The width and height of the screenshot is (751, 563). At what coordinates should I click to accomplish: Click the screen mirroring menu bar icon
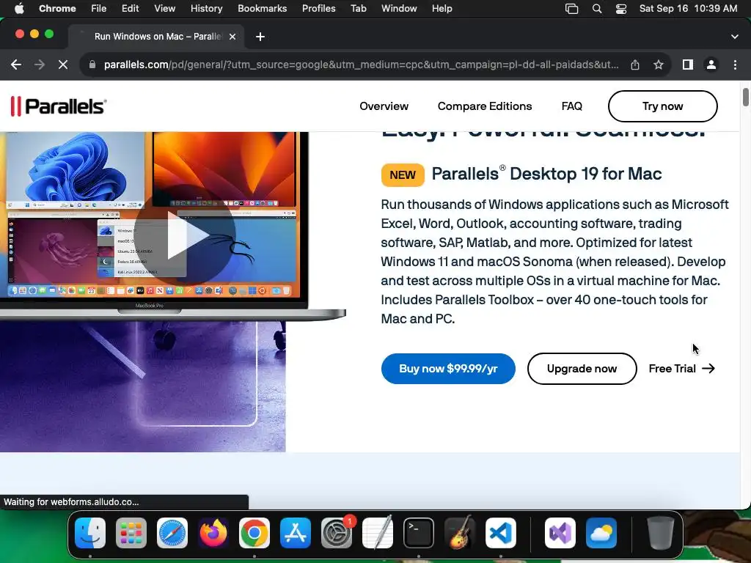coord(571,9)
